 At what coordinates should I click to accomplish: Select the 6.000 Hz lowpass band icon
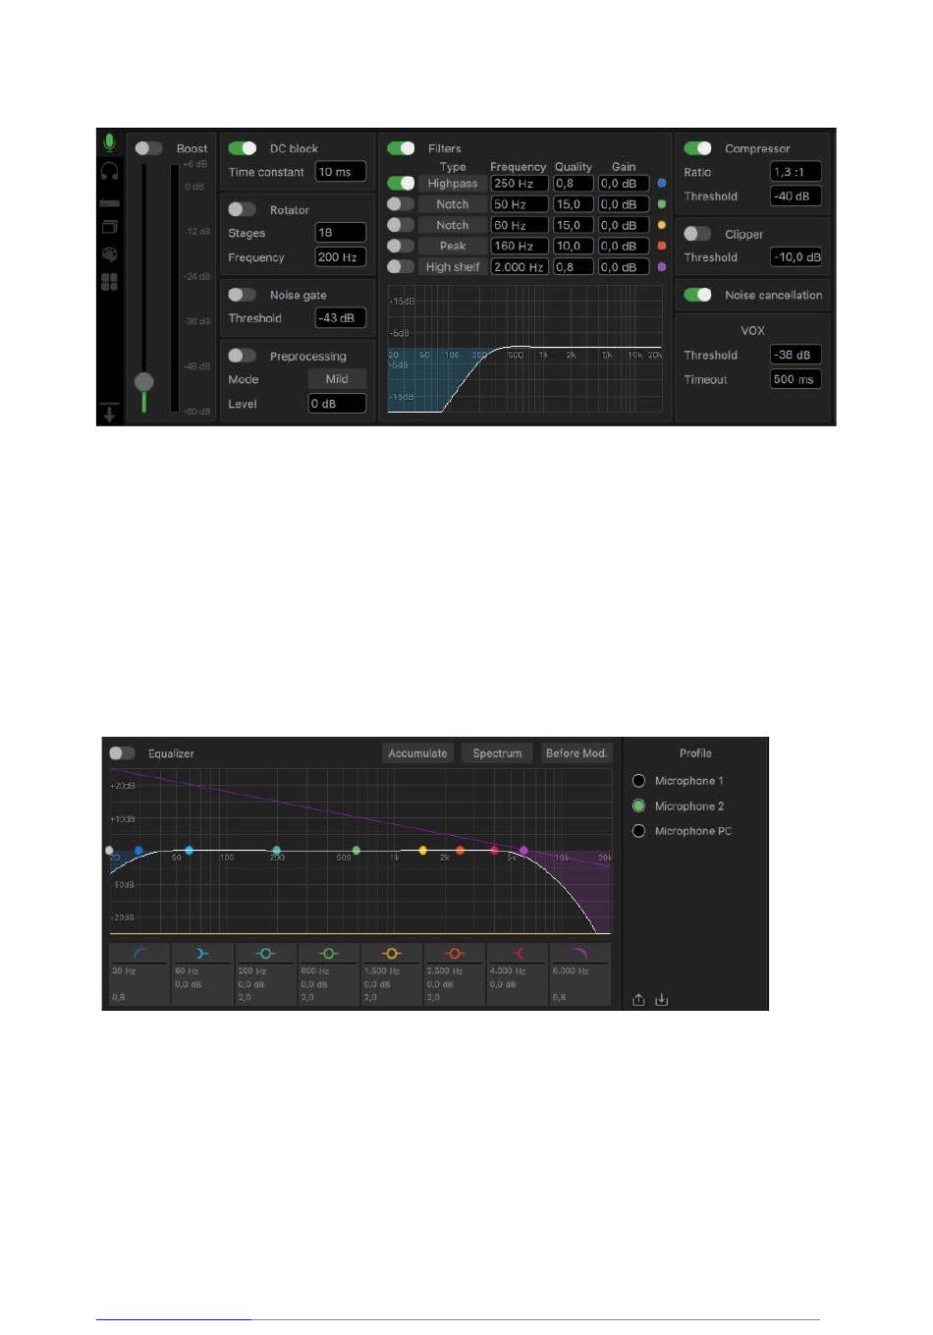click(x=579, y=953)
